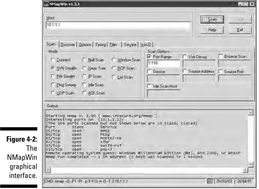Check the Bounce Scan option
This screenshot has width=259, height=189.
click(x=220, y=57)
